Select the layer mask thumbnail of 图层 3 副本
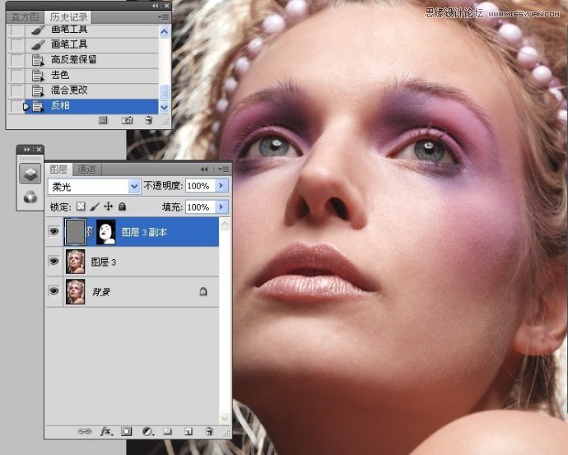The height and width of the screenshot is (455, 568). 105,232
